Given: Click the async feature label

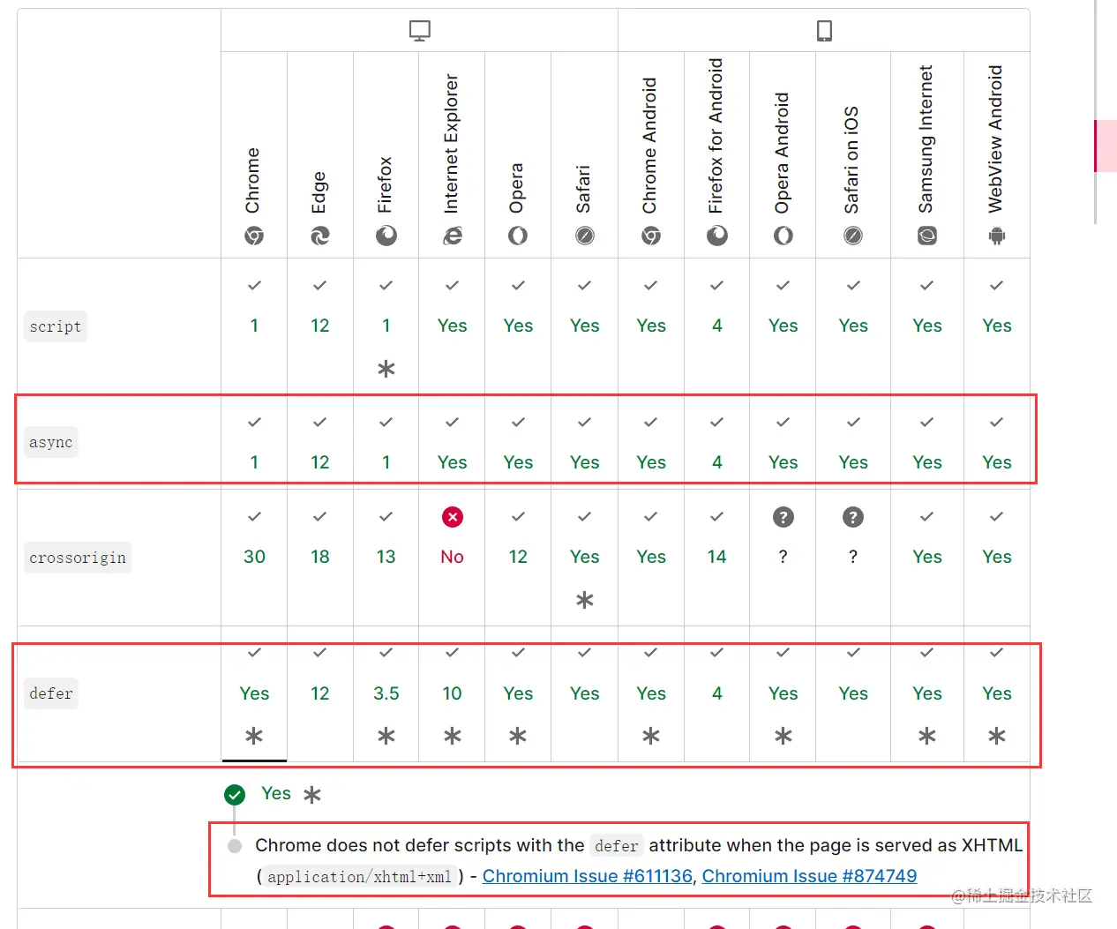Looking at the screenshot, I should click(51, 442).
